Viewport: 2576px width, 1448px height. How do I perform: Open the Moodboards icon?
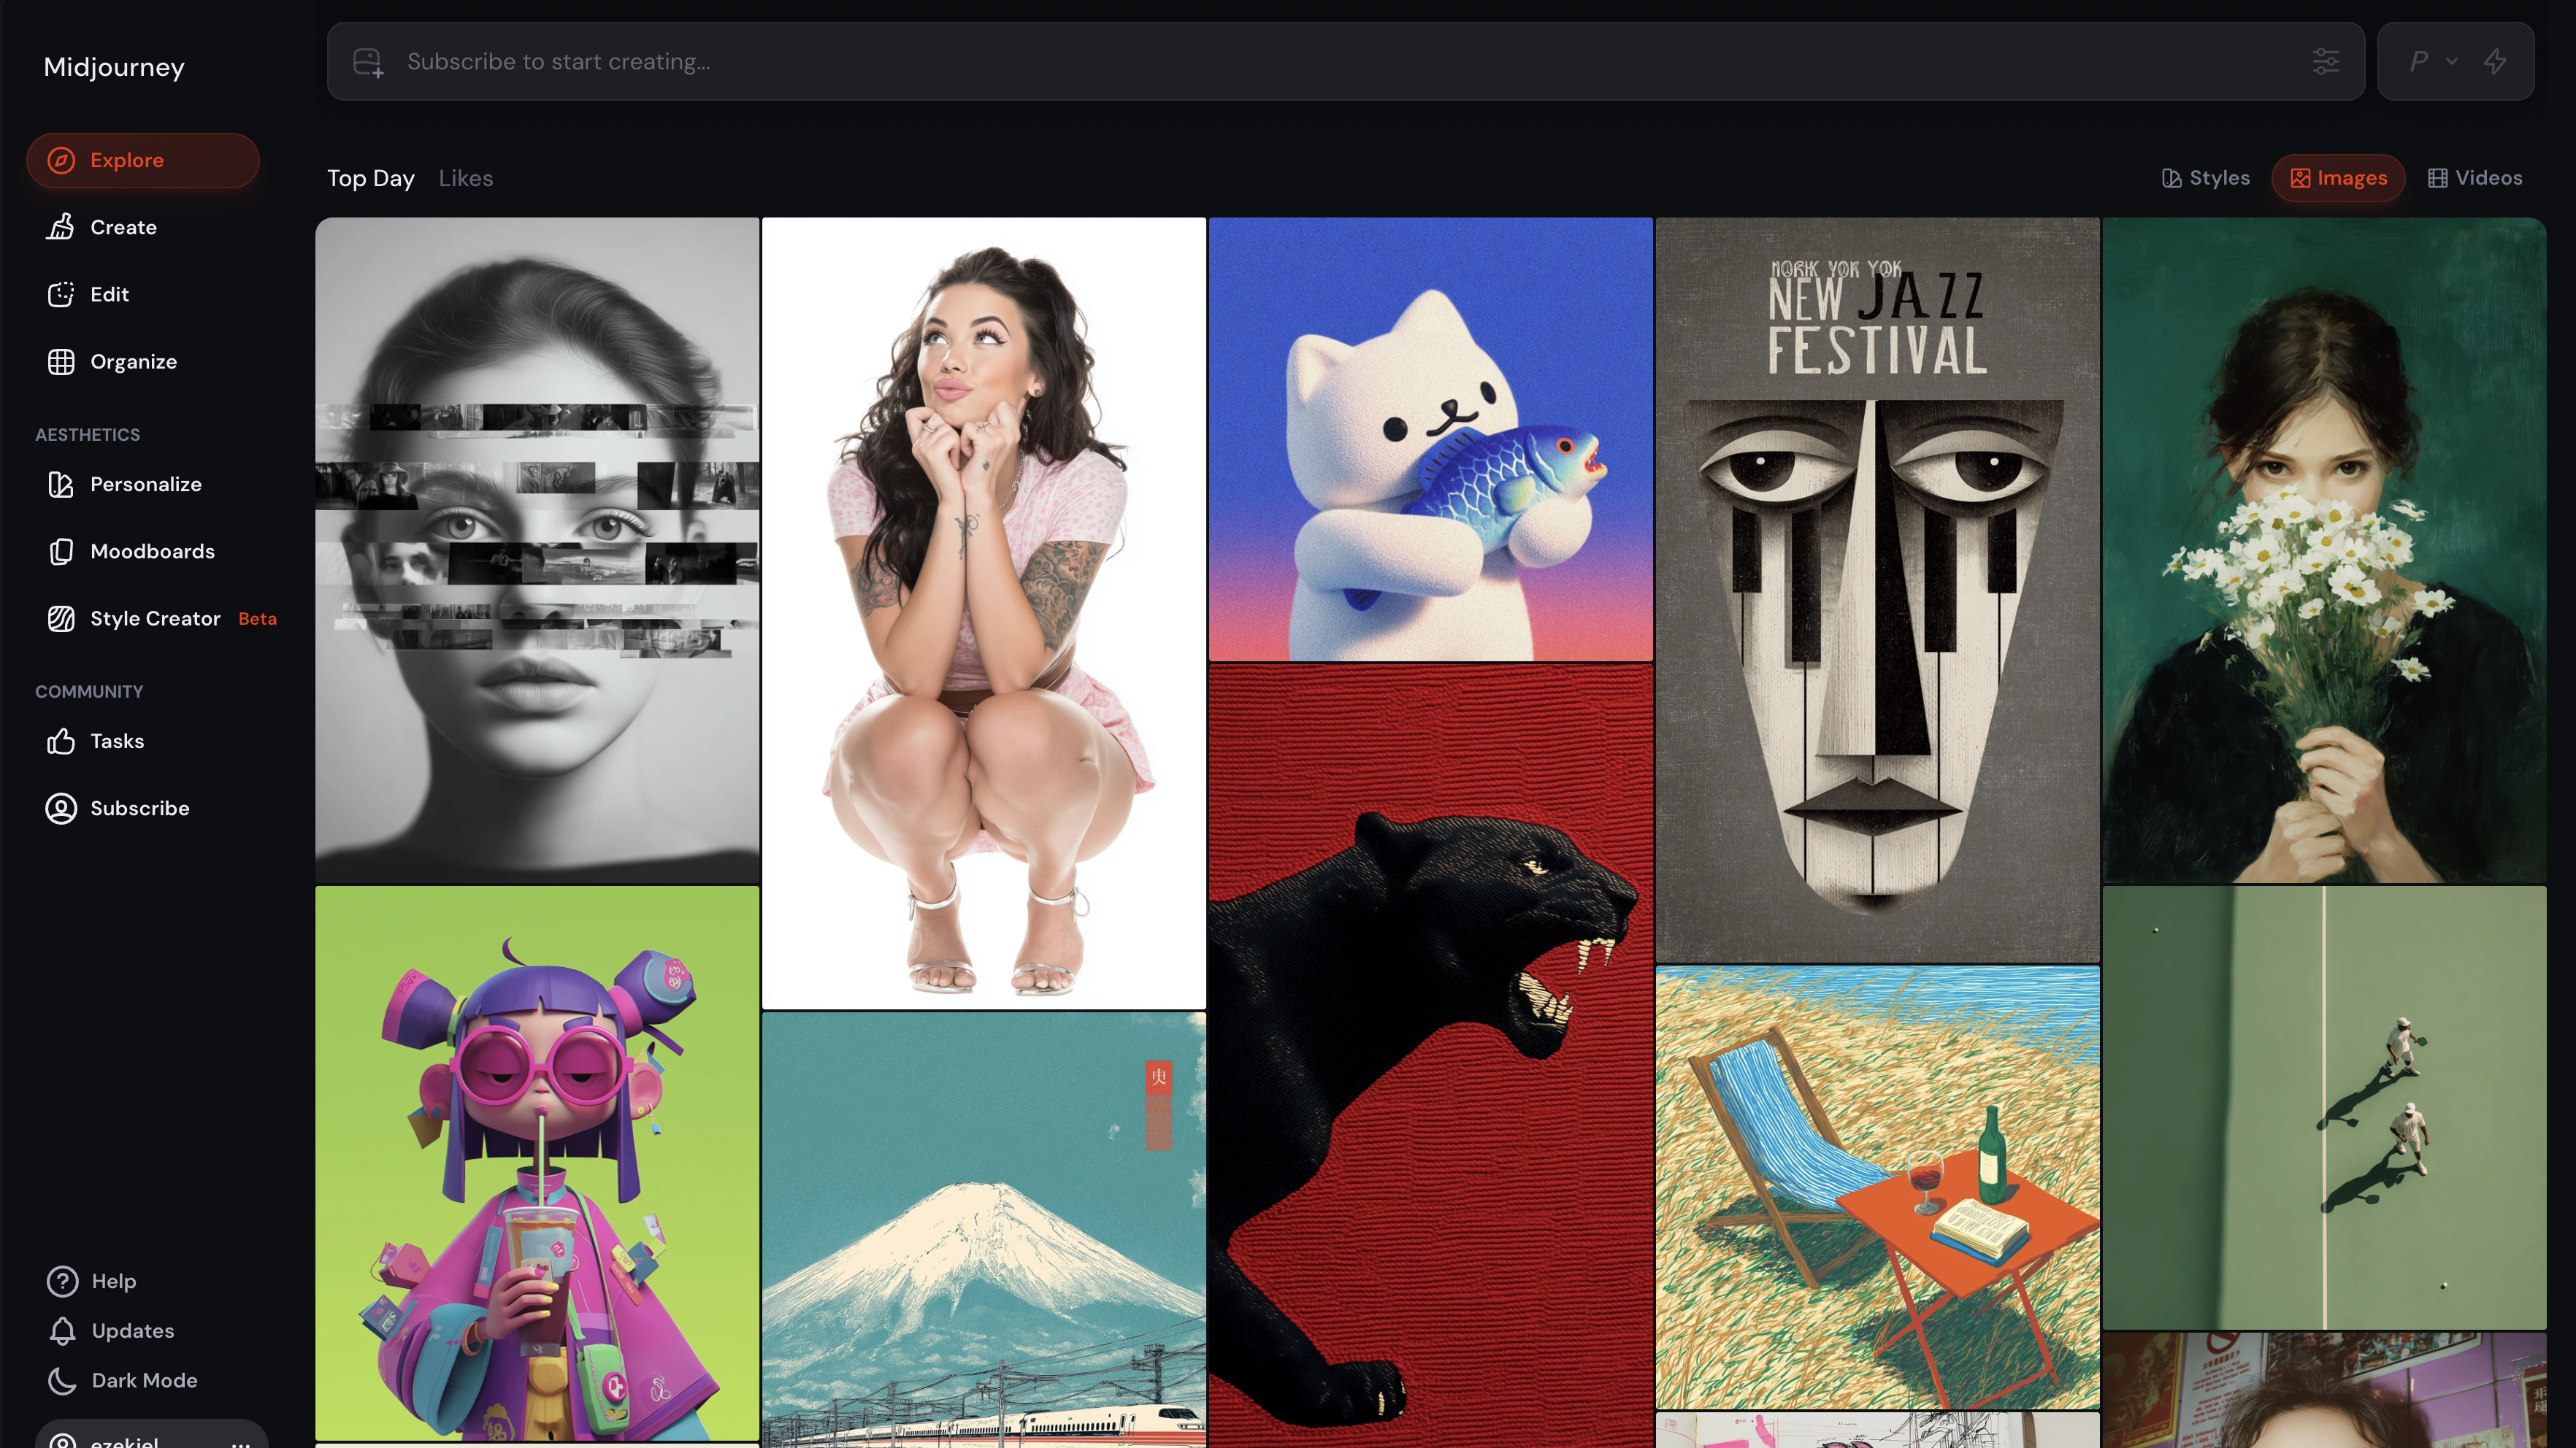61,552
